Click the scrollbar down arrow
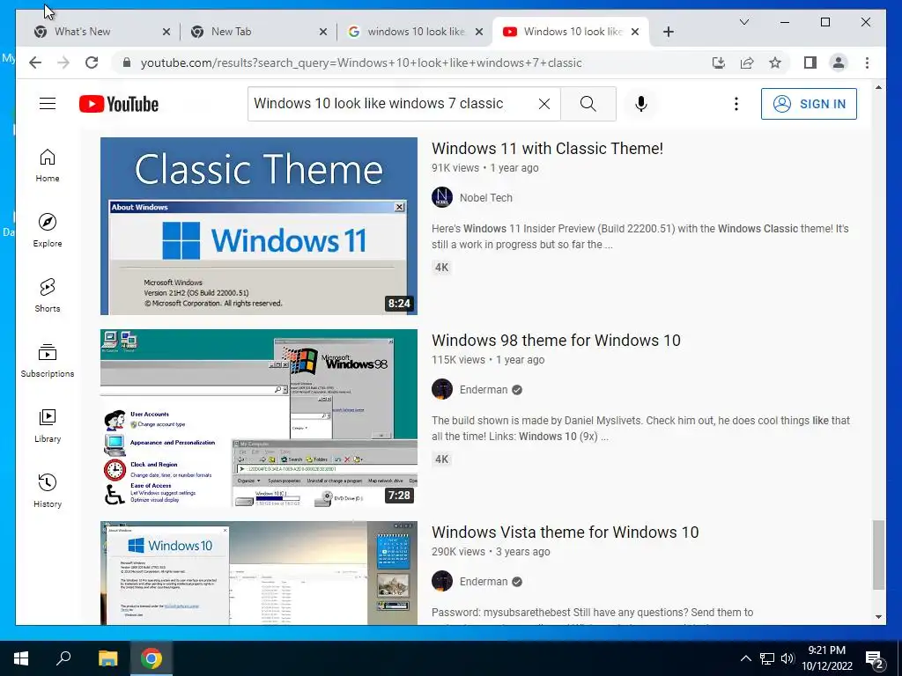 point(878,617)
